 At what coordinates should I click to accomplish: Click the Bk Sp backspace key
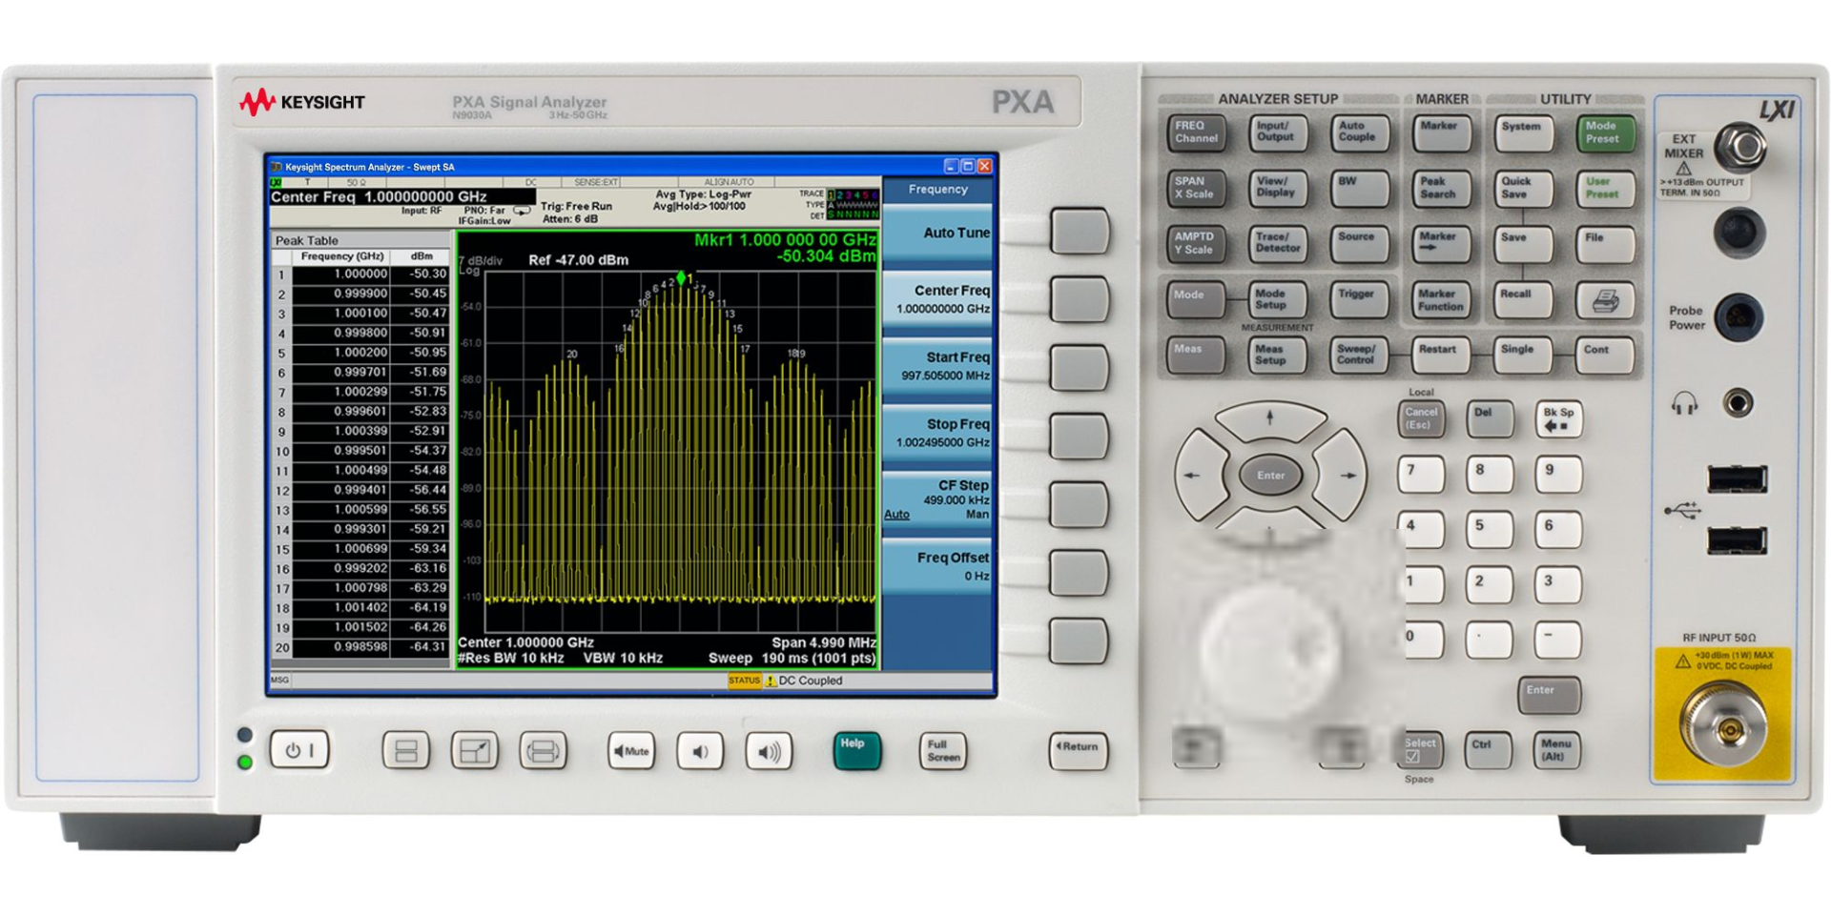1558,418
